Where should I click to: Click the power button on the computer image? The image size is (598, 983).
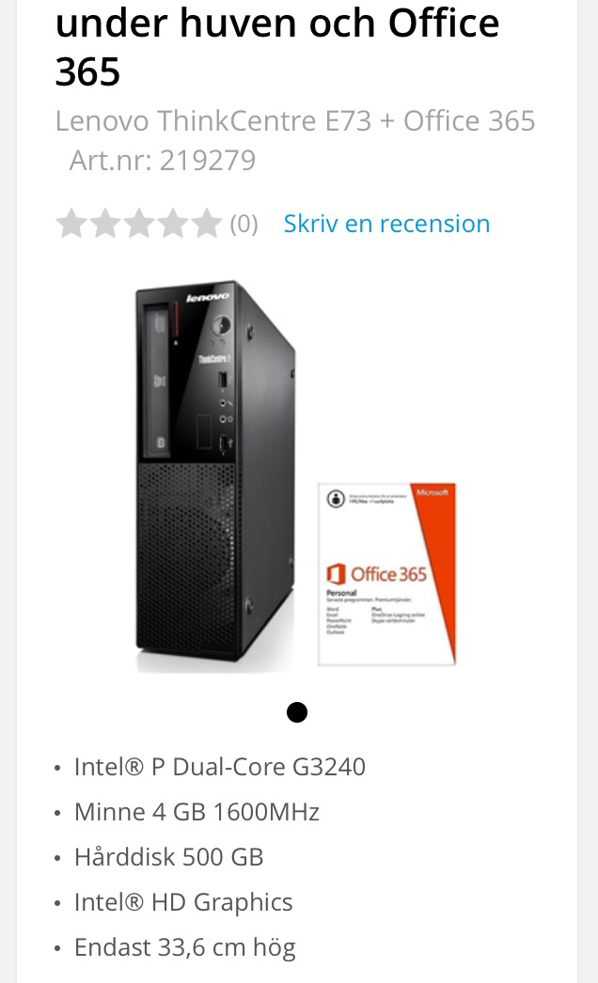click(x=221, y=325)
